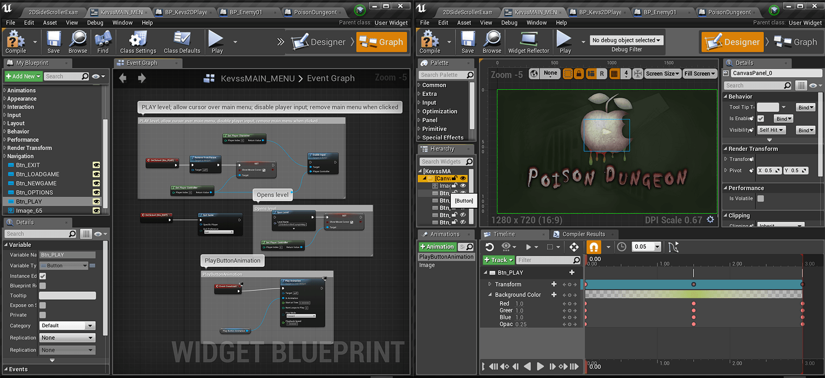Viewport: 825px width, 378px height.
Task: Open Class Defaults
Action: pos(182,42)
